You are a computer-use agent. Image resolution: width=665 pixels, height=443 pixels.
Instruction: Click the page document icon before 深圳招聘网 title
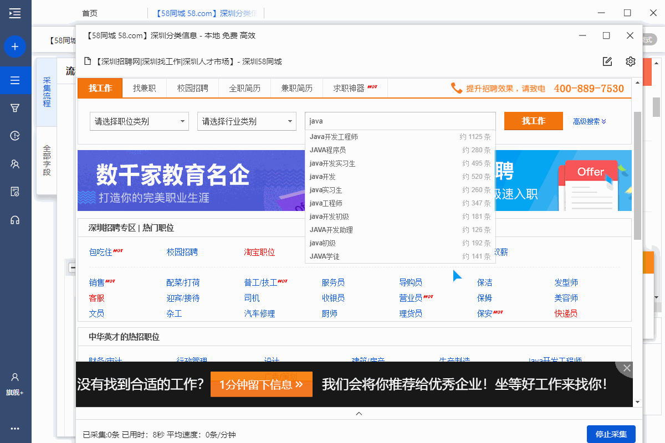pyautogui.click(x=88, y=61)
